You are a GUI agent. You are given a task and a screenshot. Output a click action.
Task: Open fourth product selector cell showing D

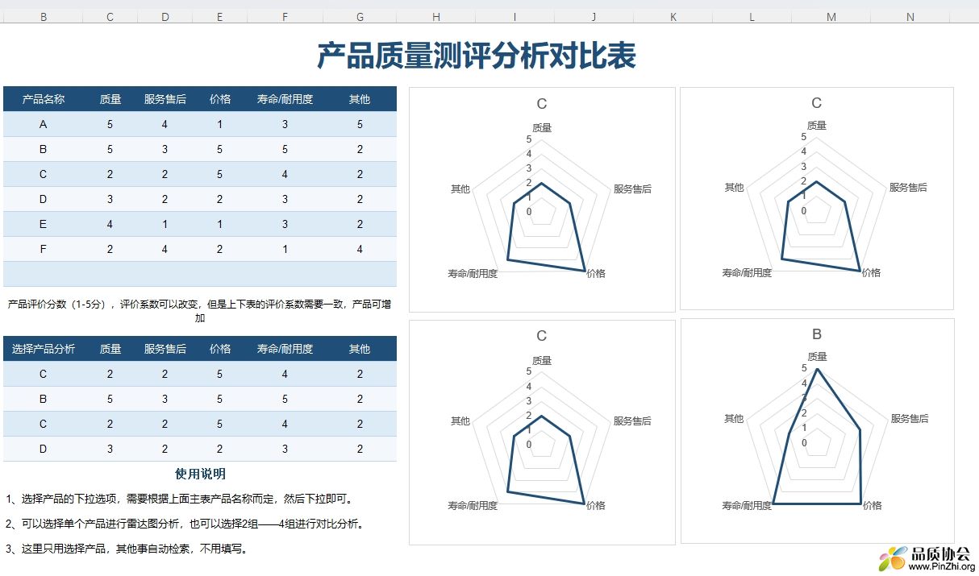point(44,449)
